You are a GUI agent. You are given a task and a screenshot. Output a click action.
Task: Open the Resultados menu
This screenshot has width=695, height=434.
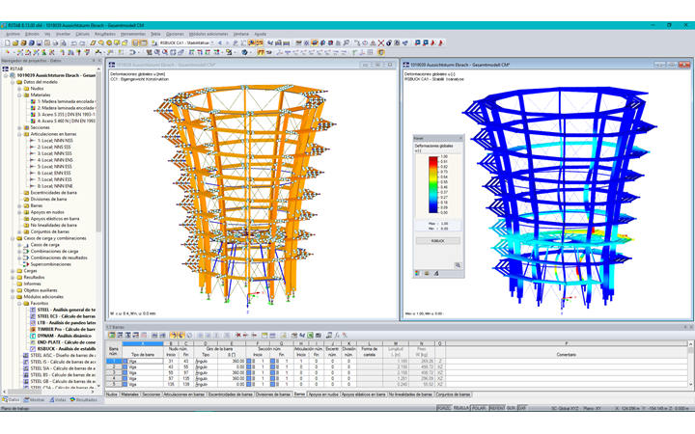point(105,34)
